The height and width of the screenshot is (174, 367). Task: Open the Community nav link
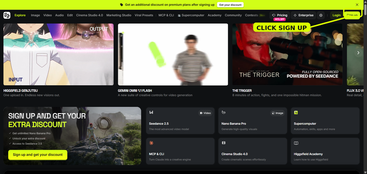(x=233, y=15)
